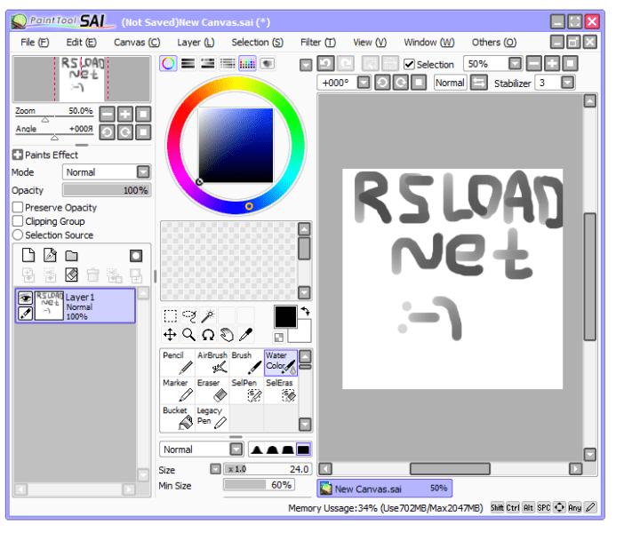Select the hand pan tool
The image size is (624, 533).
tap(227, 335)
